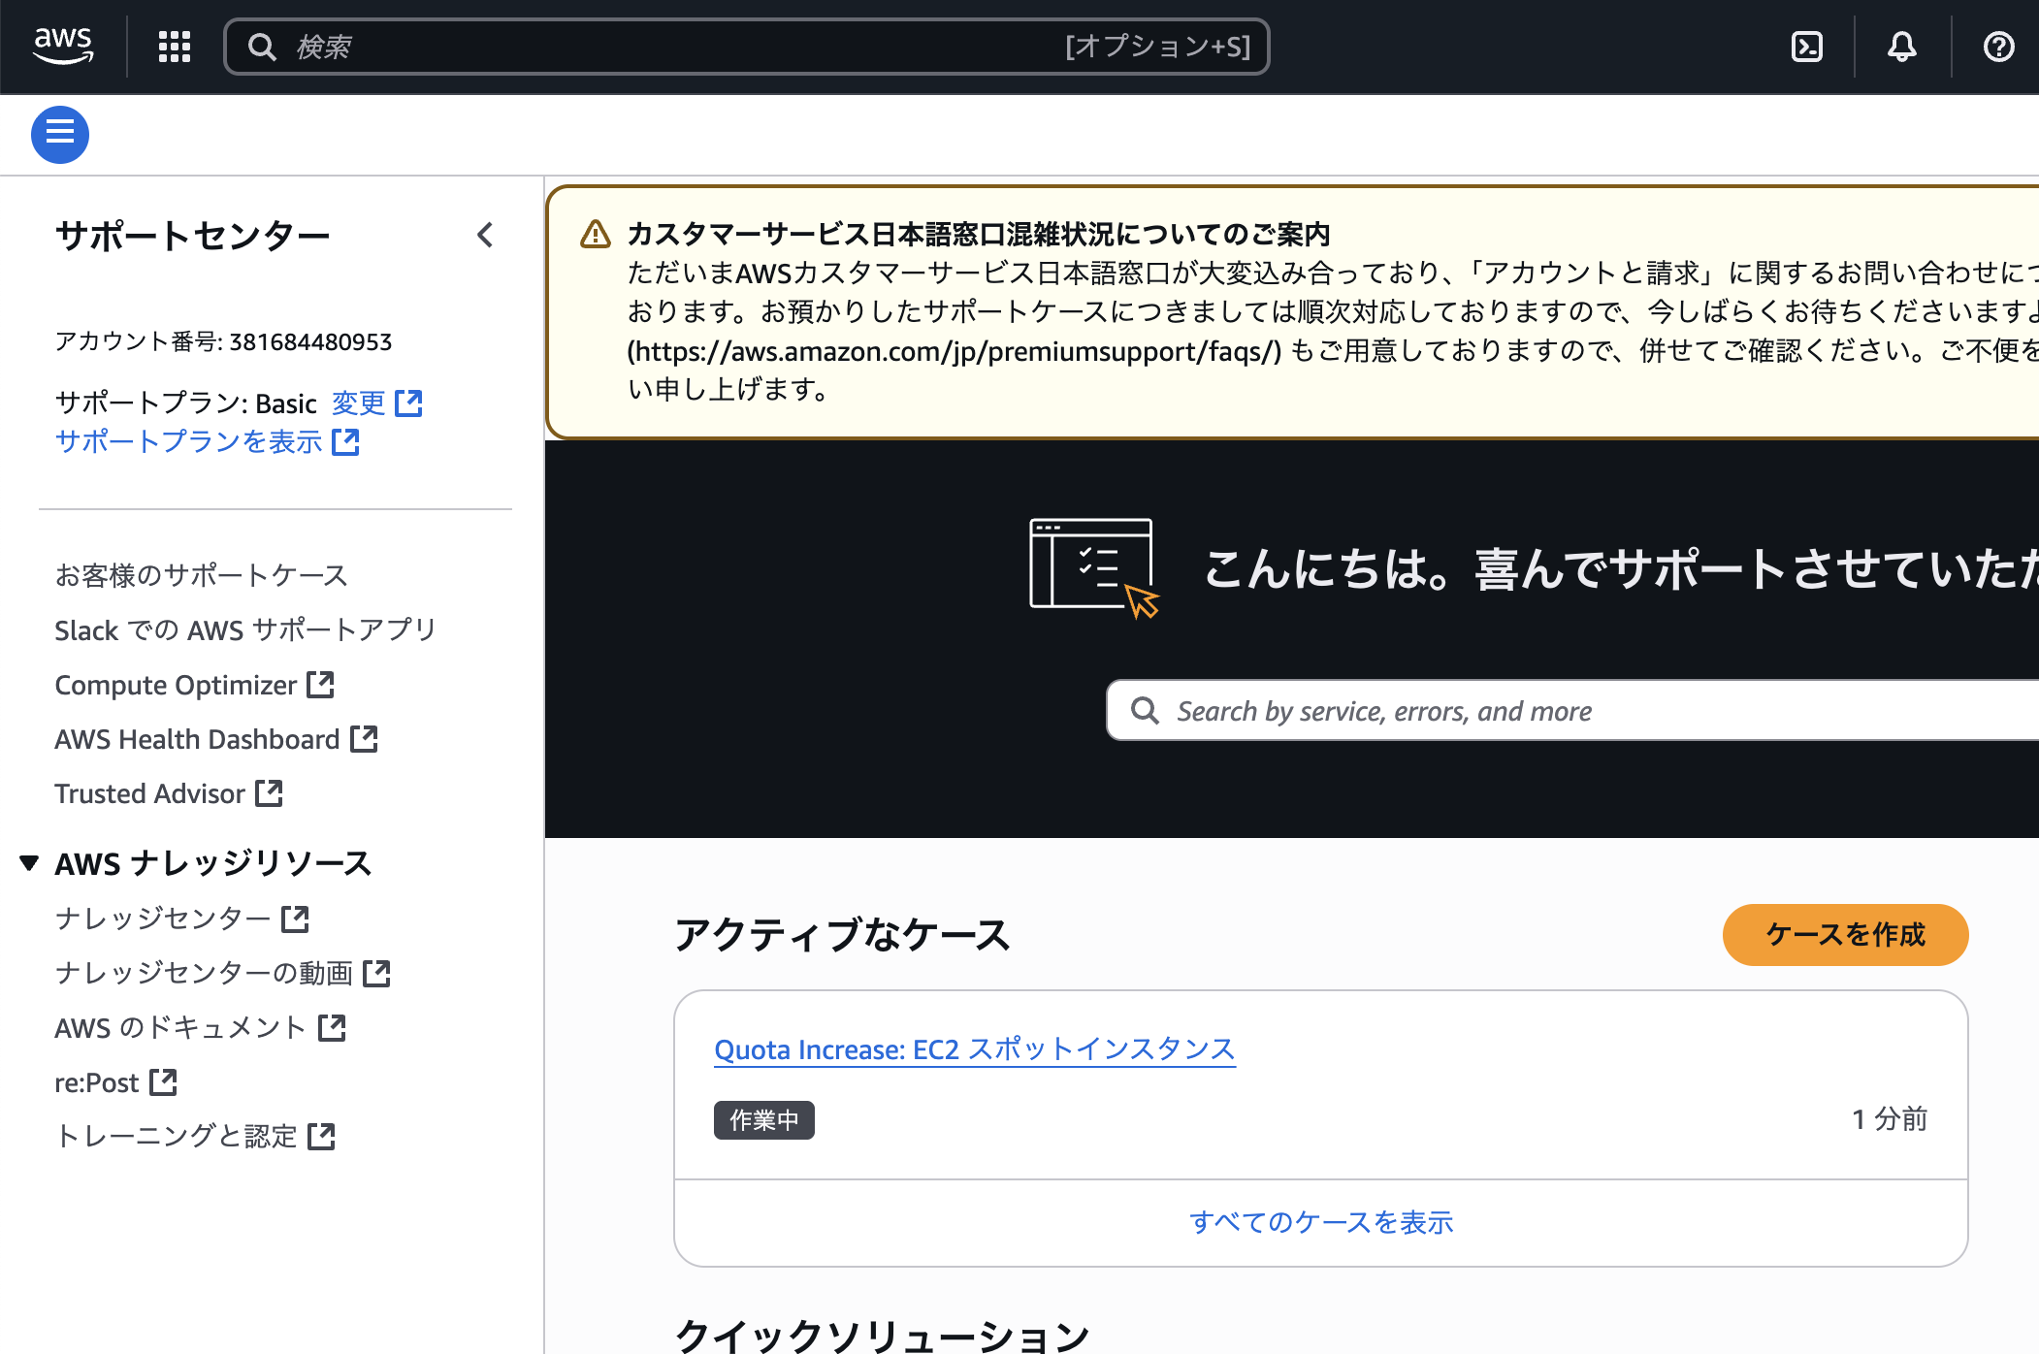This screenshot has width=2039, height=1354.
Task: Click external link icon beside re:Post
Action: 164,1081
